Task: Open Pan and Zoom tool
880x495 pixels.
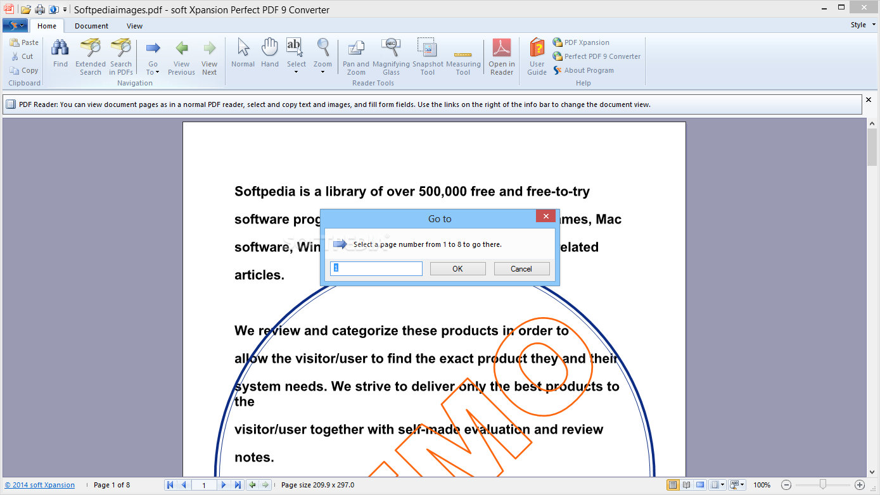Action: (x=356, y=57)
